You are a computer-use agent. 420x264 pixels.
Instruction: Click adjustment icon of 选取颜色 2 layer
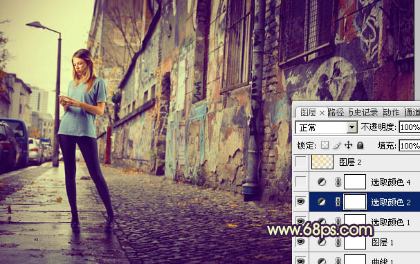click(x=322, y=202)
